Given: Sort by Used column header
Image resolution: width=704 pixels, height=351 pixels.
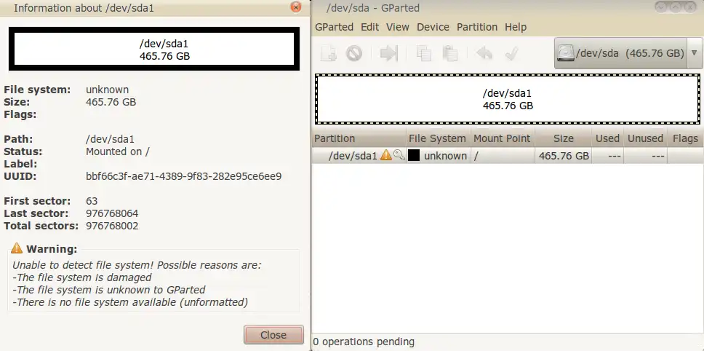Looking at the screenshot, I should pyautogui.click(x=607, y=138).
